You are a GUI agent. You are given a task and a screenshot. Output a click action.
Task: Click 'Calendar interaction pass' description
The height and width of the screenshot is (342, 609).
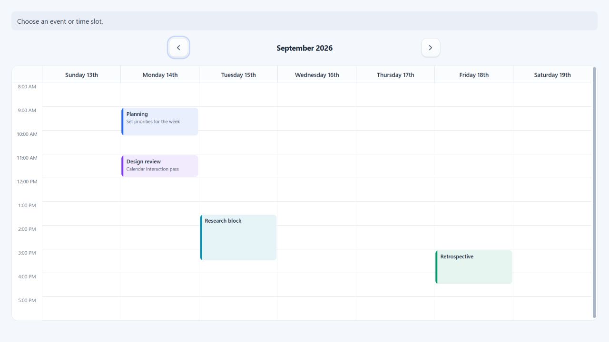(153, 169)
